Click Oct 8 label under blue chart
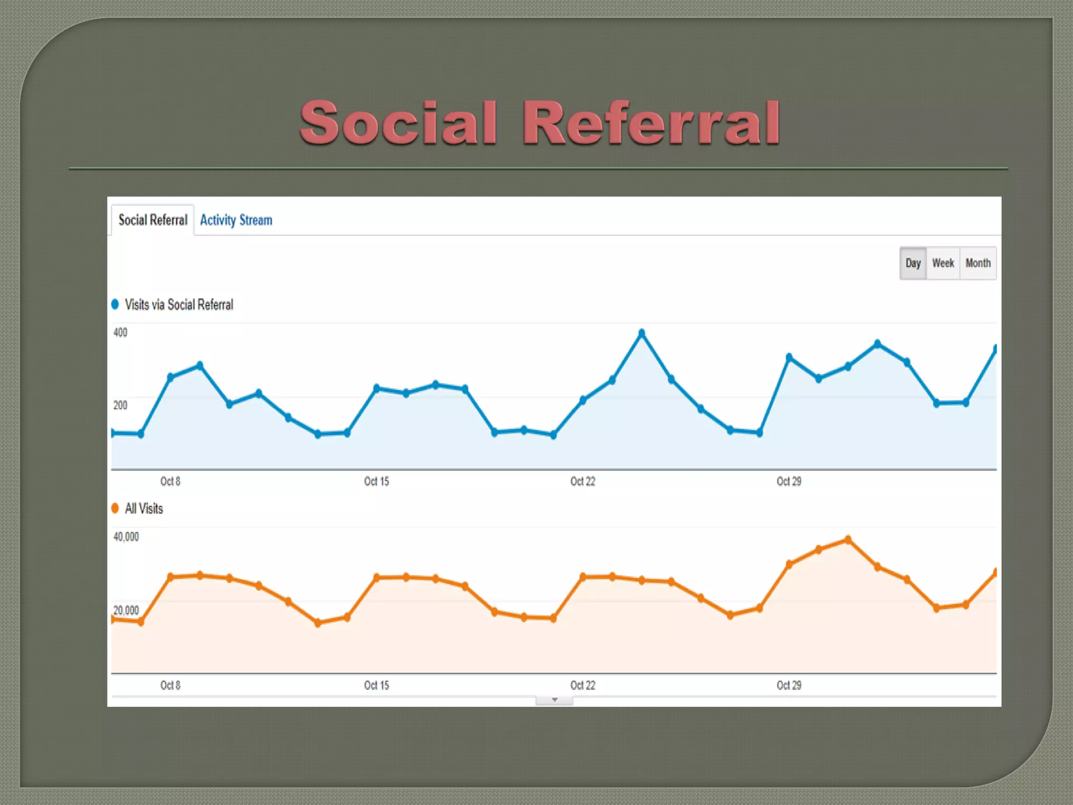Image resolution: width=1073 pixels, height=805 pixels. pos(170,481)
